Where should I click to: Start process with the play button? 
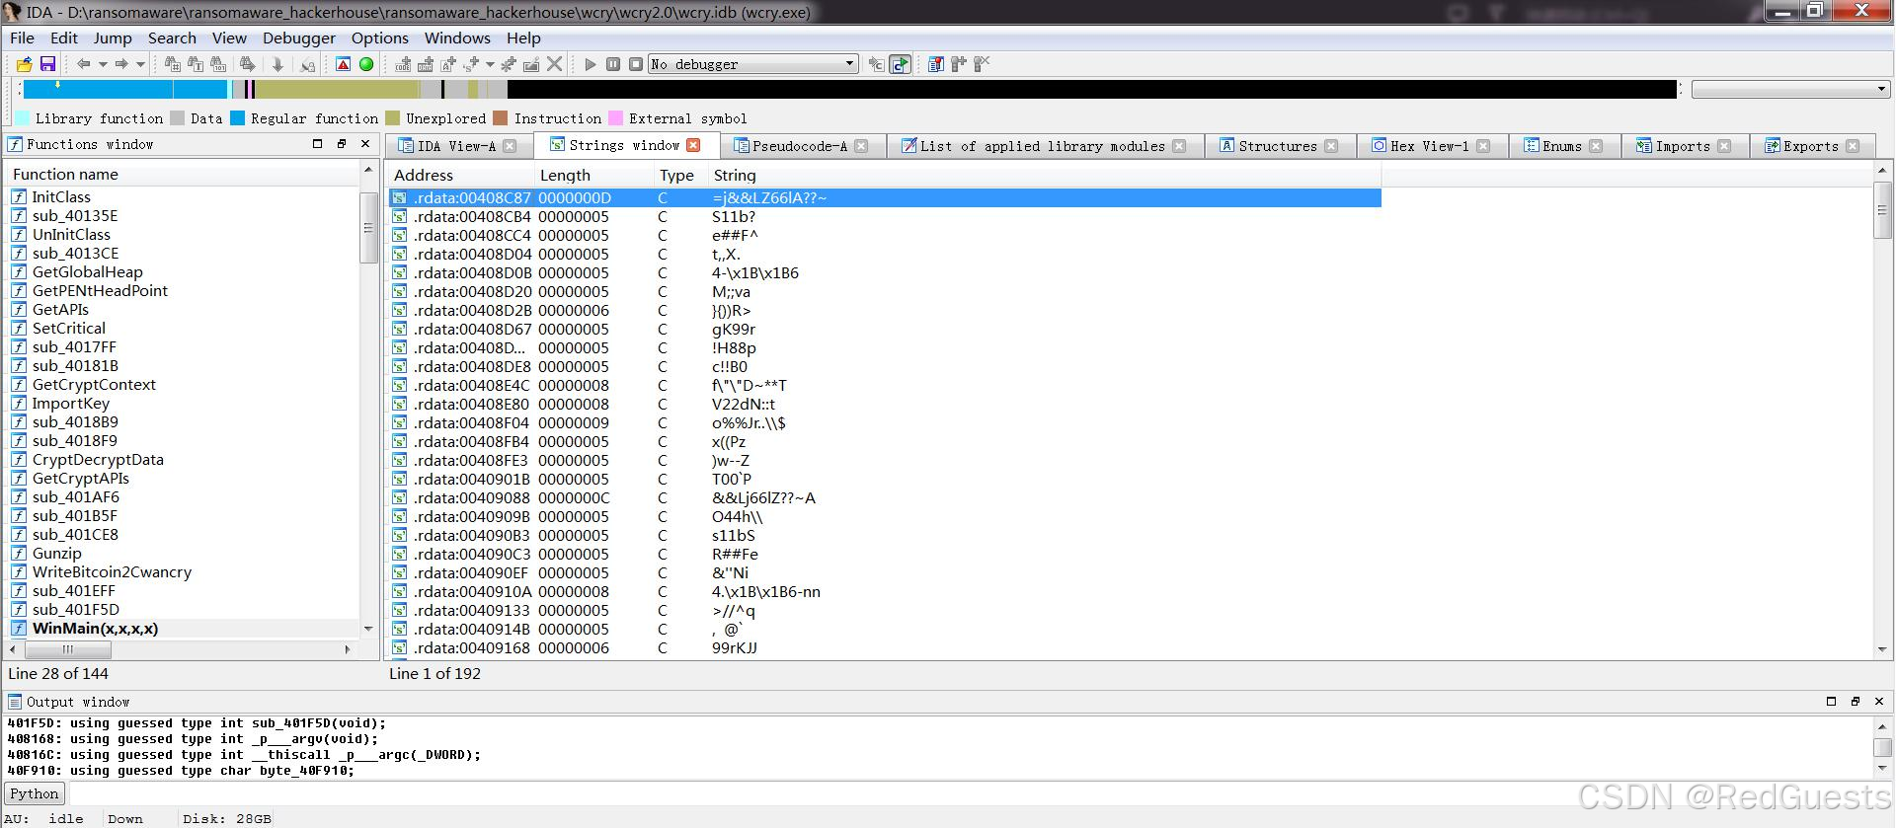point(591,64)
